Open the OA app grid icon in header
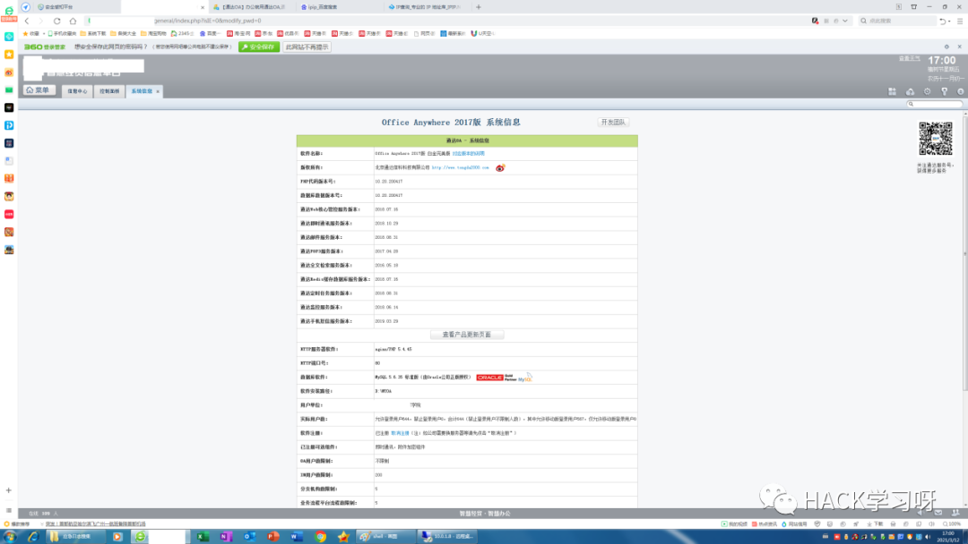This screenshot has height=544, width=968. 892,91
